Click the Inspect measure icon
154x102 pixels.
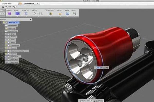tap(61, 14)
